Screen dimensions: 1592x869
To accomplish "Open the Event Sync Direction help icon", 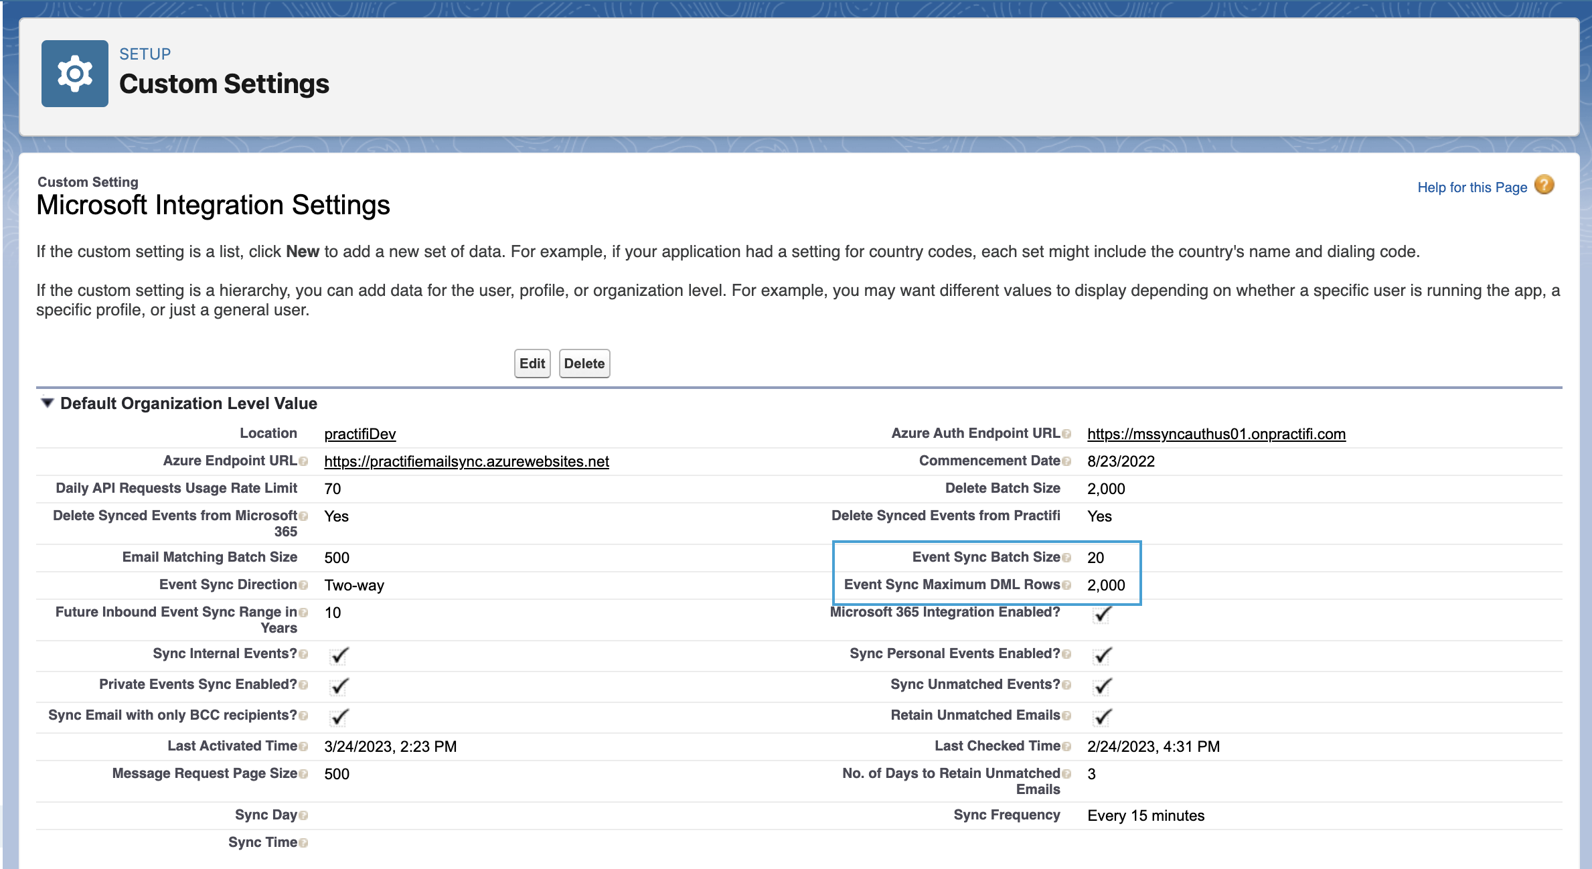I will pyautogui.click(x=303, y=584).
